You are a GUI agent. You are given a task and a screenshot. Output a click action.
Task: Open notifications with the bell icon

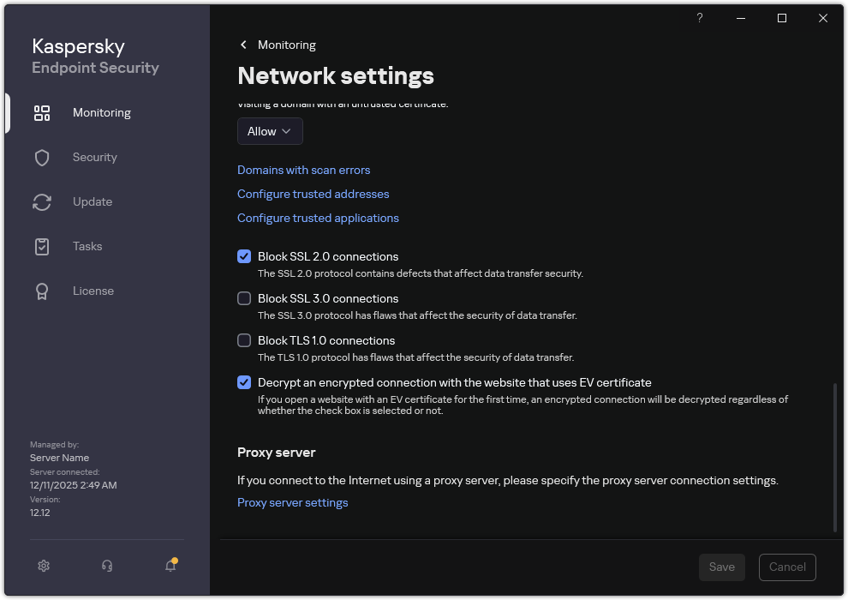pos(170,566)
